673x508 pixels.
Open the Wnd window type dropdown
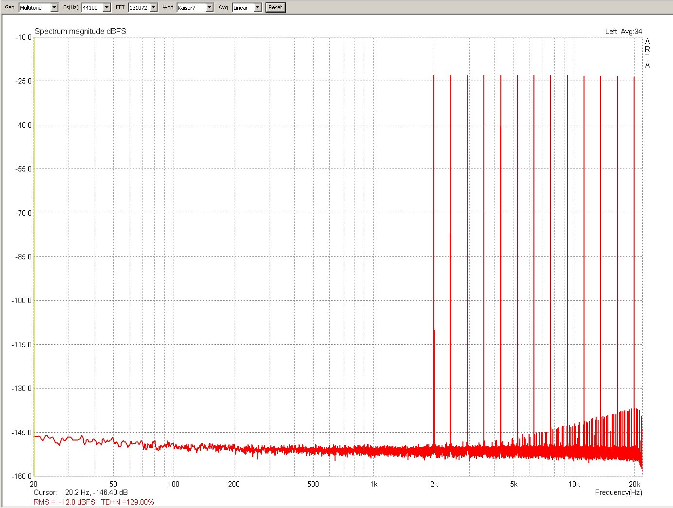click(x=195, y=8)
